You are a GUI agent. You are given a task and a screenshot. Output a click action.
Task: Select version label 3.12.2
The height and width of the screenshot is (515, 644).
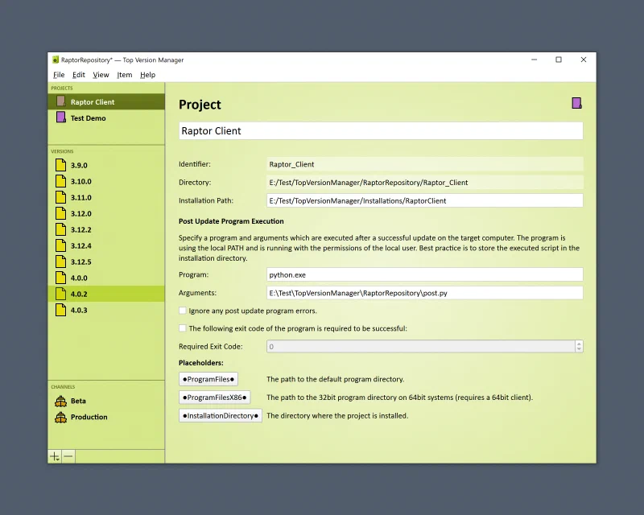pos(81,229)
